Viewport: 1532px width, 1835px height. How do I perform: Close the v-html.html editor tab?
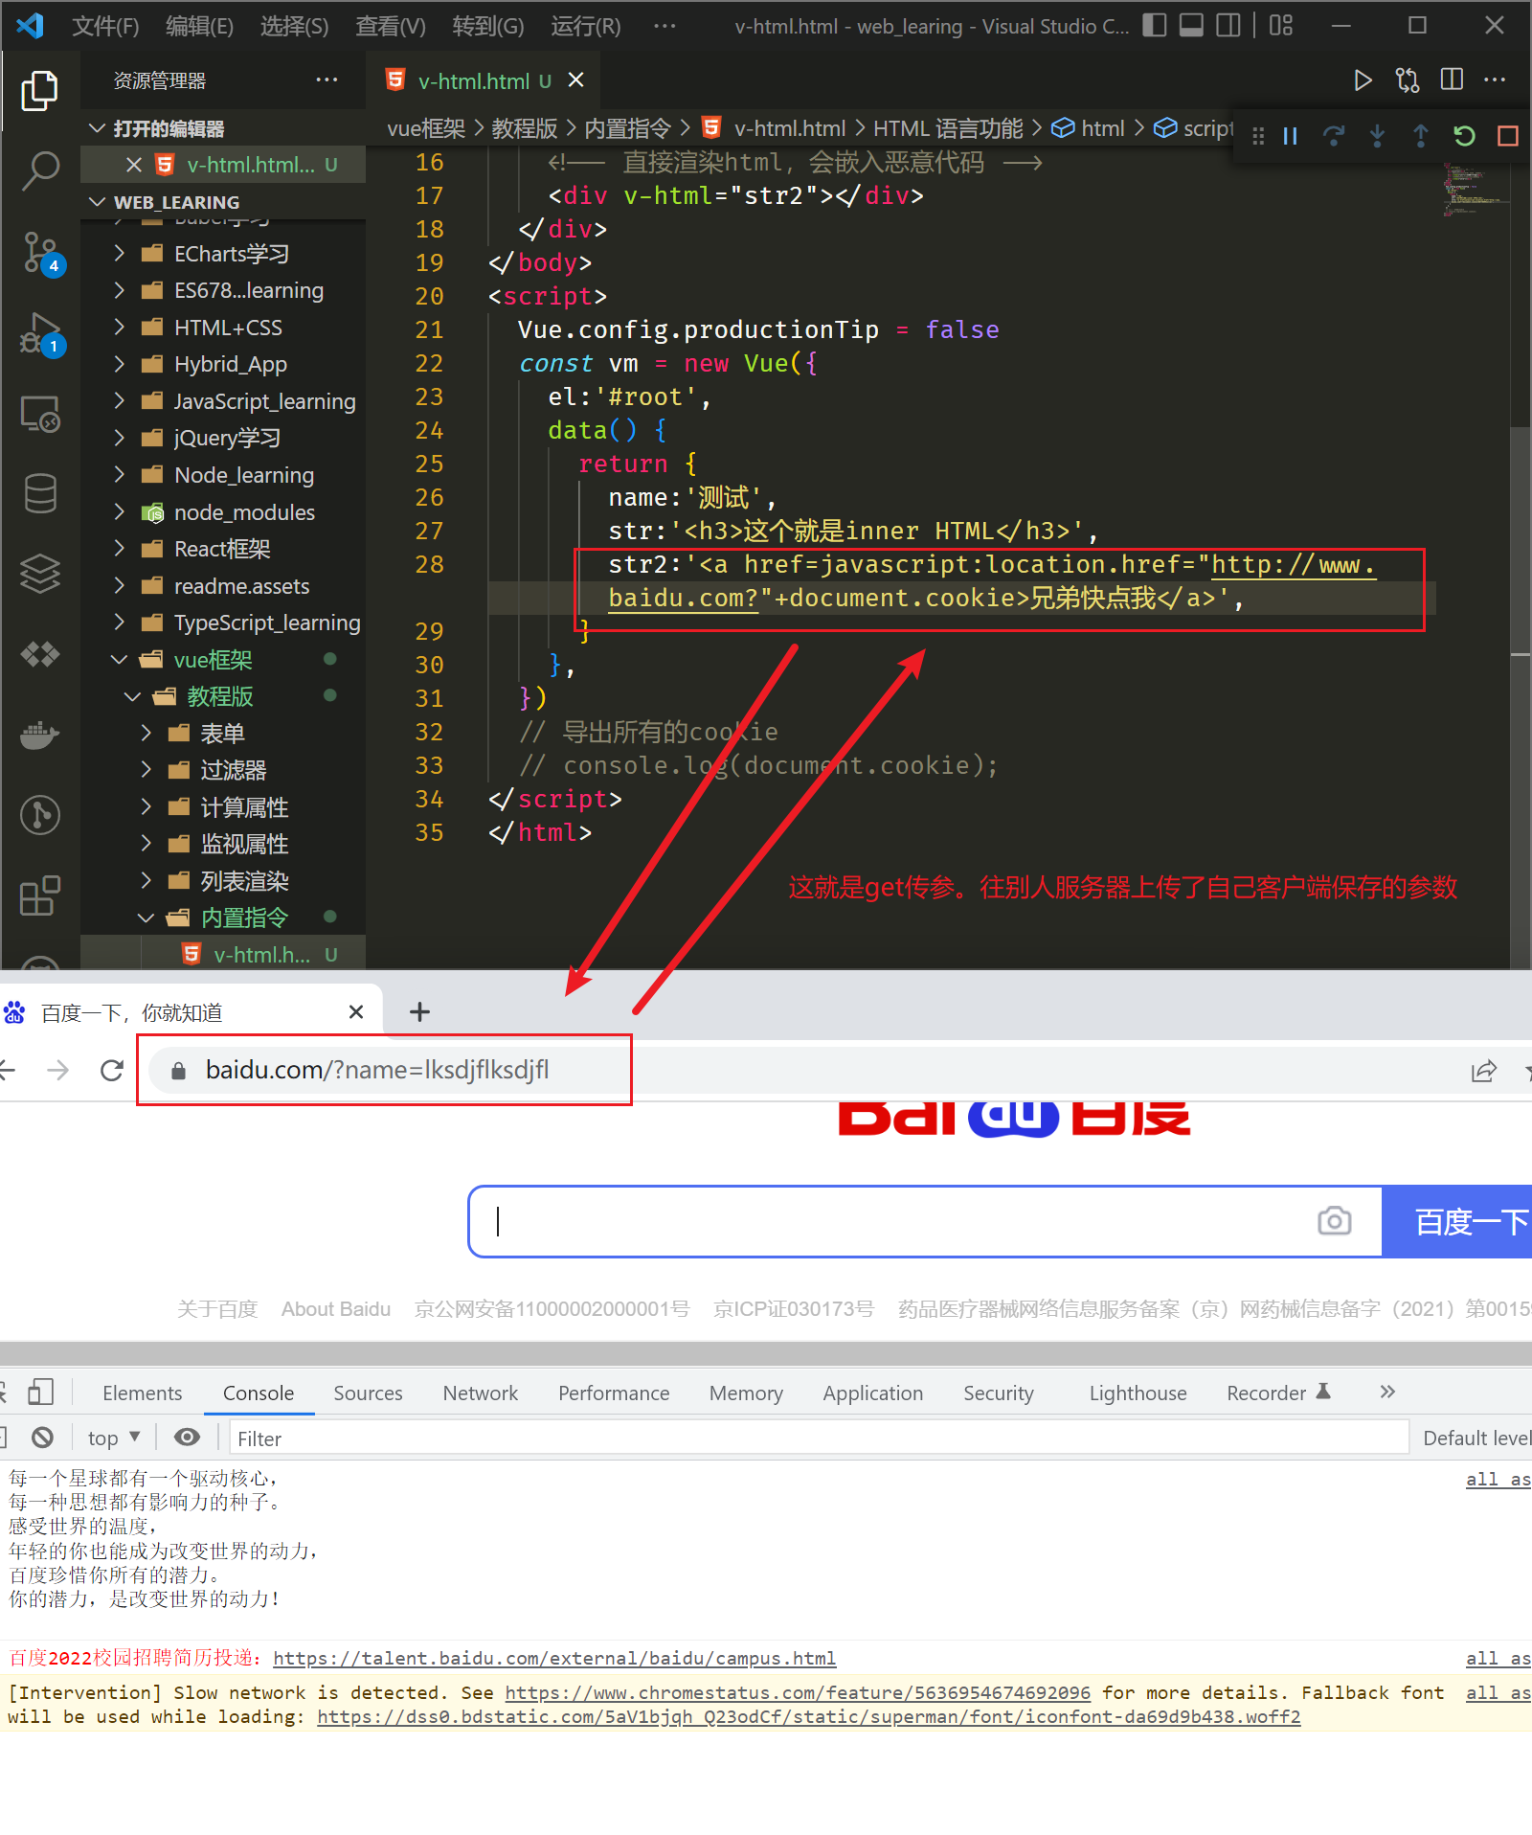click(x=575, y=80)
